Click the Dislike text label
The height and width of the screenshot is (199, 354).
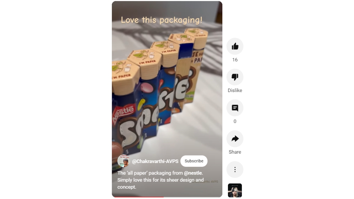pos(235,90)
